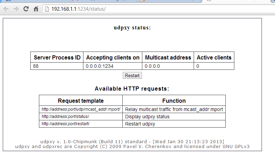Click the browser Forward arrow
The height and width of the screenshot is (157, 275).
tap(16, 9)
